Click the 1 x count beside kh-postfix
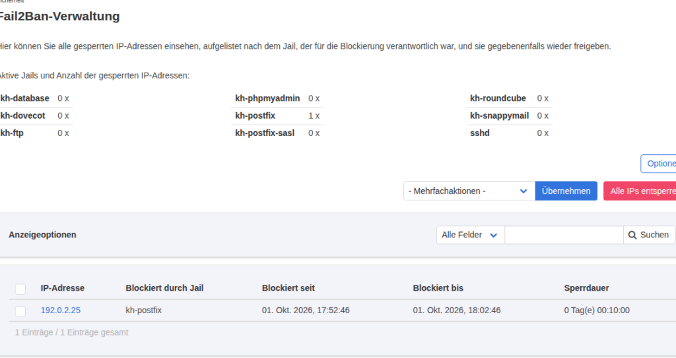676x358 pixels. [314, 115]
